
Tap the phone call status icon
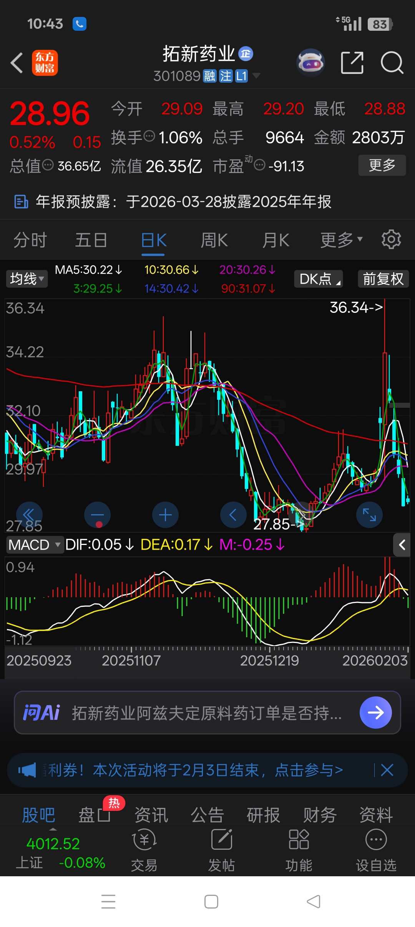[x=80, y=24]
